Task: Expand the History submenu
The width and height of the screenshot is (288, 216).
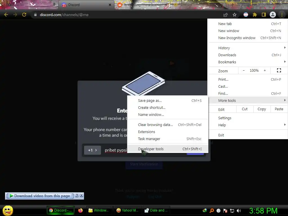Action: click(248, 48)
